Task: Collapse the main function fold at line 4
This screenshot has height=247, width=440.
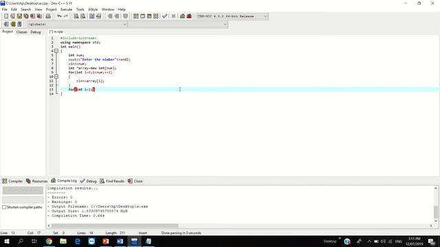Action: (56, 51)
